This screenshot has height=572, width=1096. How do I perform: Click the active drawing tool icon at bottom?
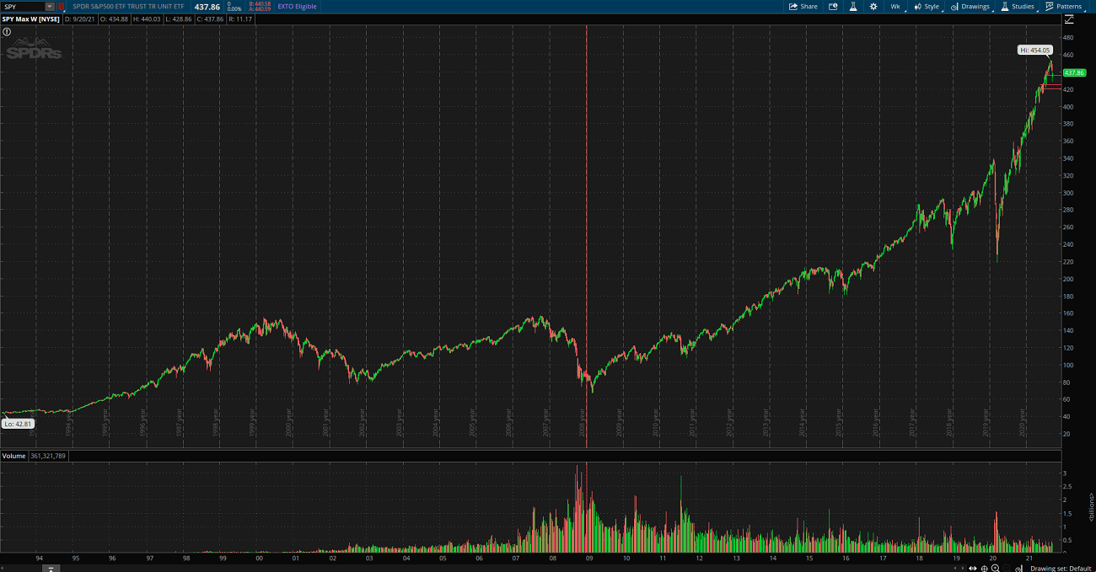1019,568
